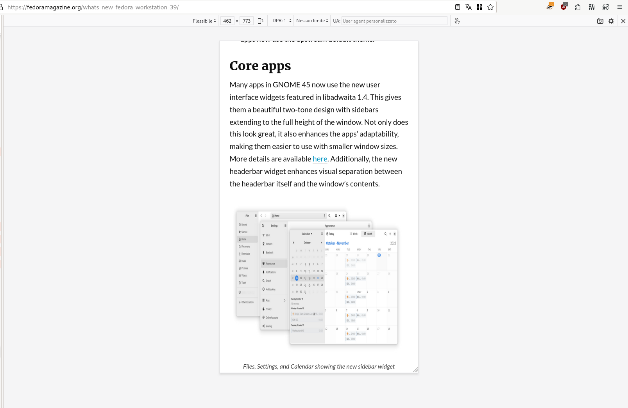Open the uBlock Origin shield icon
Screen dimensions: 628x408
(x=564, y=7)
